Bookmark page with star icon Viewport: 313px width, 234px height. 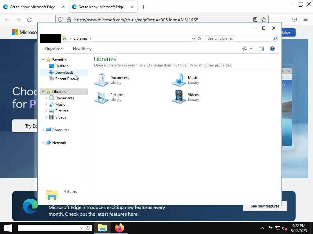pos(264,19)
